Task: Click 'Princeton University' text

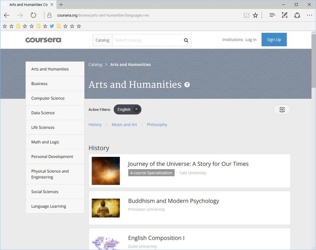Action: (x=147, y=209)
